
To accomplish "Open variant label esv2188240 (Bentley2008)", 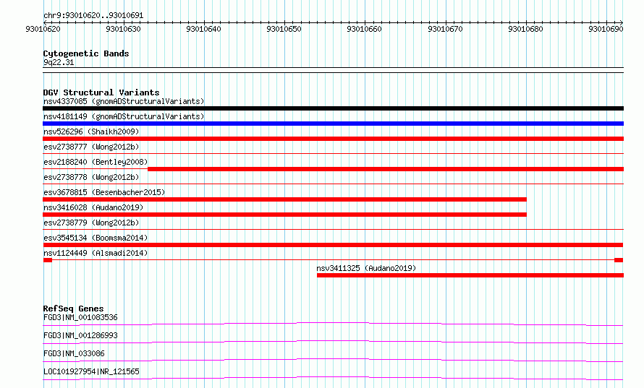I will (96, 162).
